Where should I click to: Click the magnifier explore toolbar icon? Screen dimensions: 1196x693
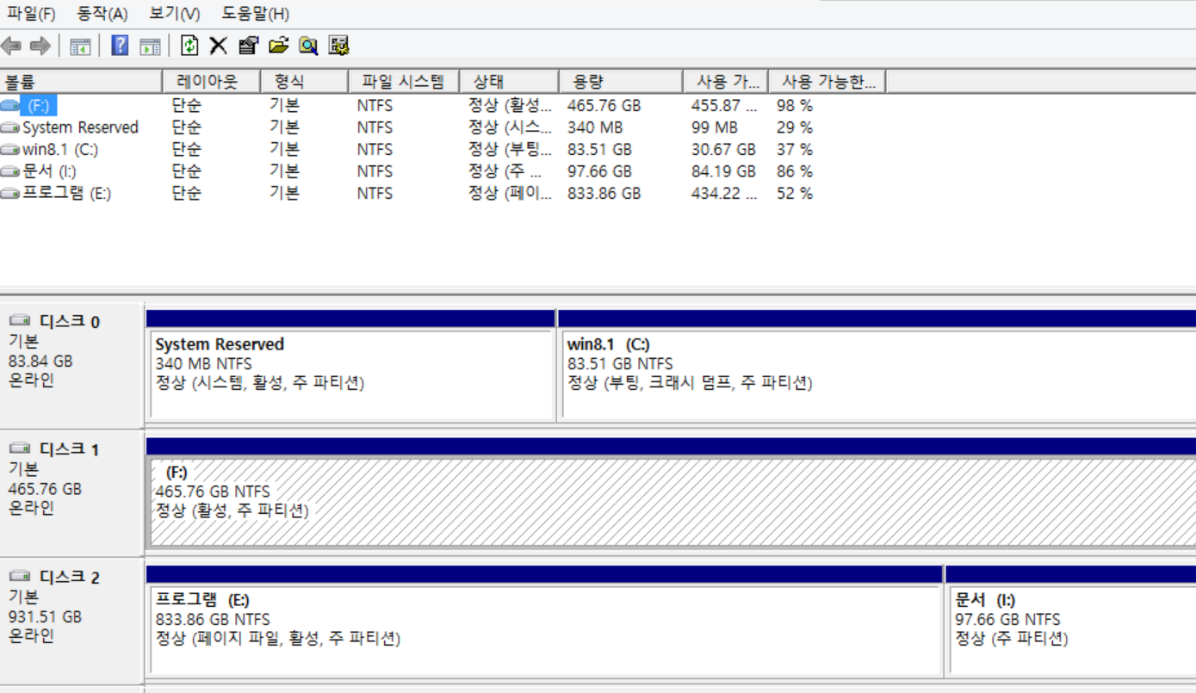(x=308, y=46)
